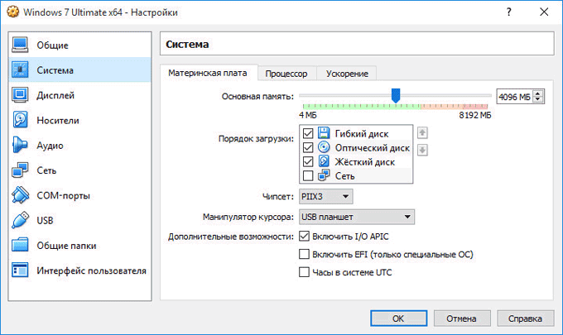Click the 4096 МБ memory input field
Image resolution: width=563 pixels, height=335 pixels.
click(514, 97)
